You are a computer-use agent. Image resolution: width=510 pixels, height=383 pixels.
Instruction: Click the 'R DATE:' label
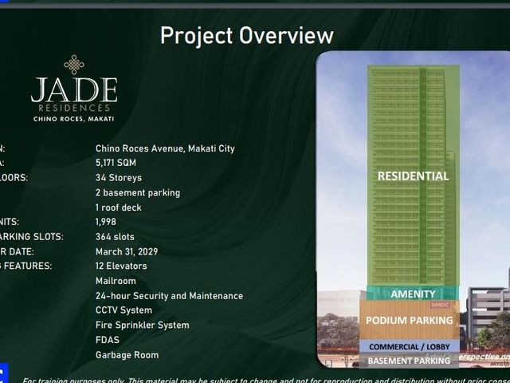coord(17,251)
